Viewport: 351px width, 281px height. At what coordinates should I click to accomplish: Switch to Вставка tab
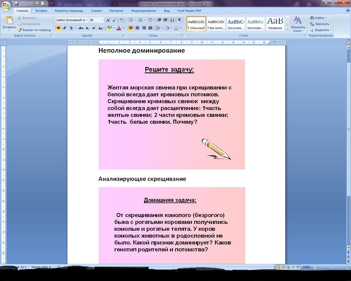tap(41, 11)
